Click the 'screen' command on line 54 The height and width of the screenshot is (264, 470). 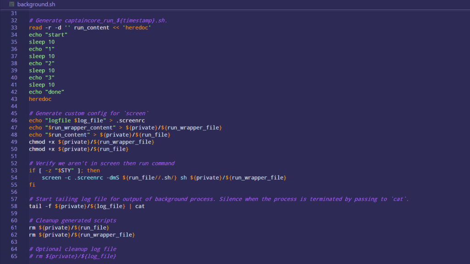tap(51, 177)
